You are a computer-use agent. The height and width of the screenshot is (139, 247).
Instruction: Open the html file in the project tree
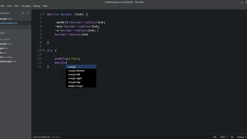[x=6, y=44]
